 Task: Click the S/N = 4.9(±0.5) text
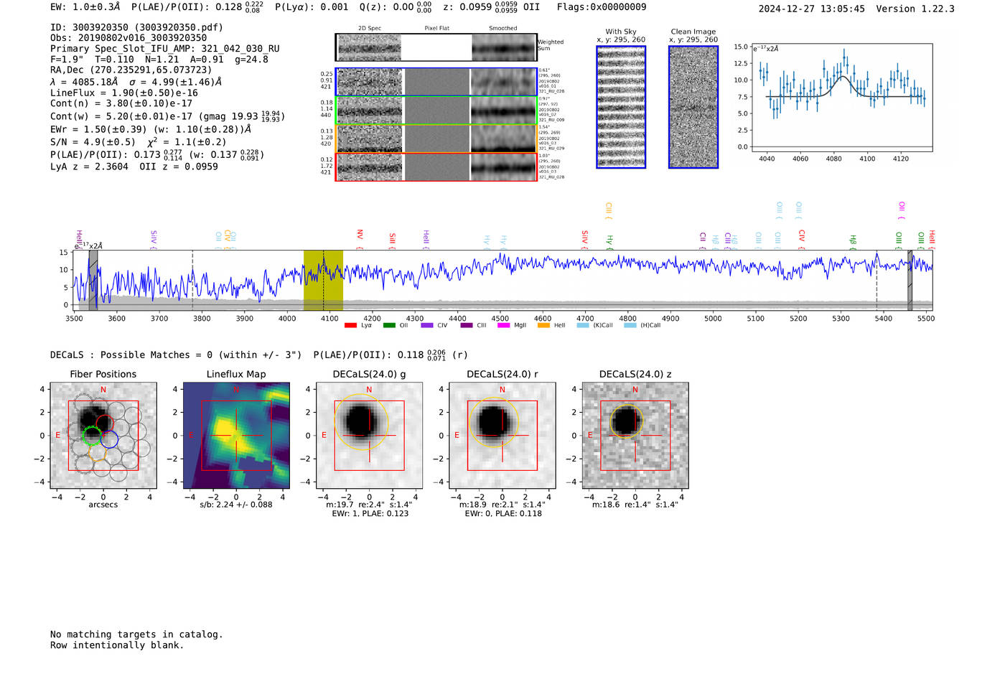click(93, 142)
